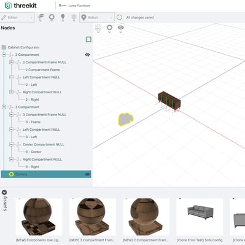This screenshot has height=245, width=245.
Task: Select the partially visible gray chair asset
Action: (x=238, y=217)
